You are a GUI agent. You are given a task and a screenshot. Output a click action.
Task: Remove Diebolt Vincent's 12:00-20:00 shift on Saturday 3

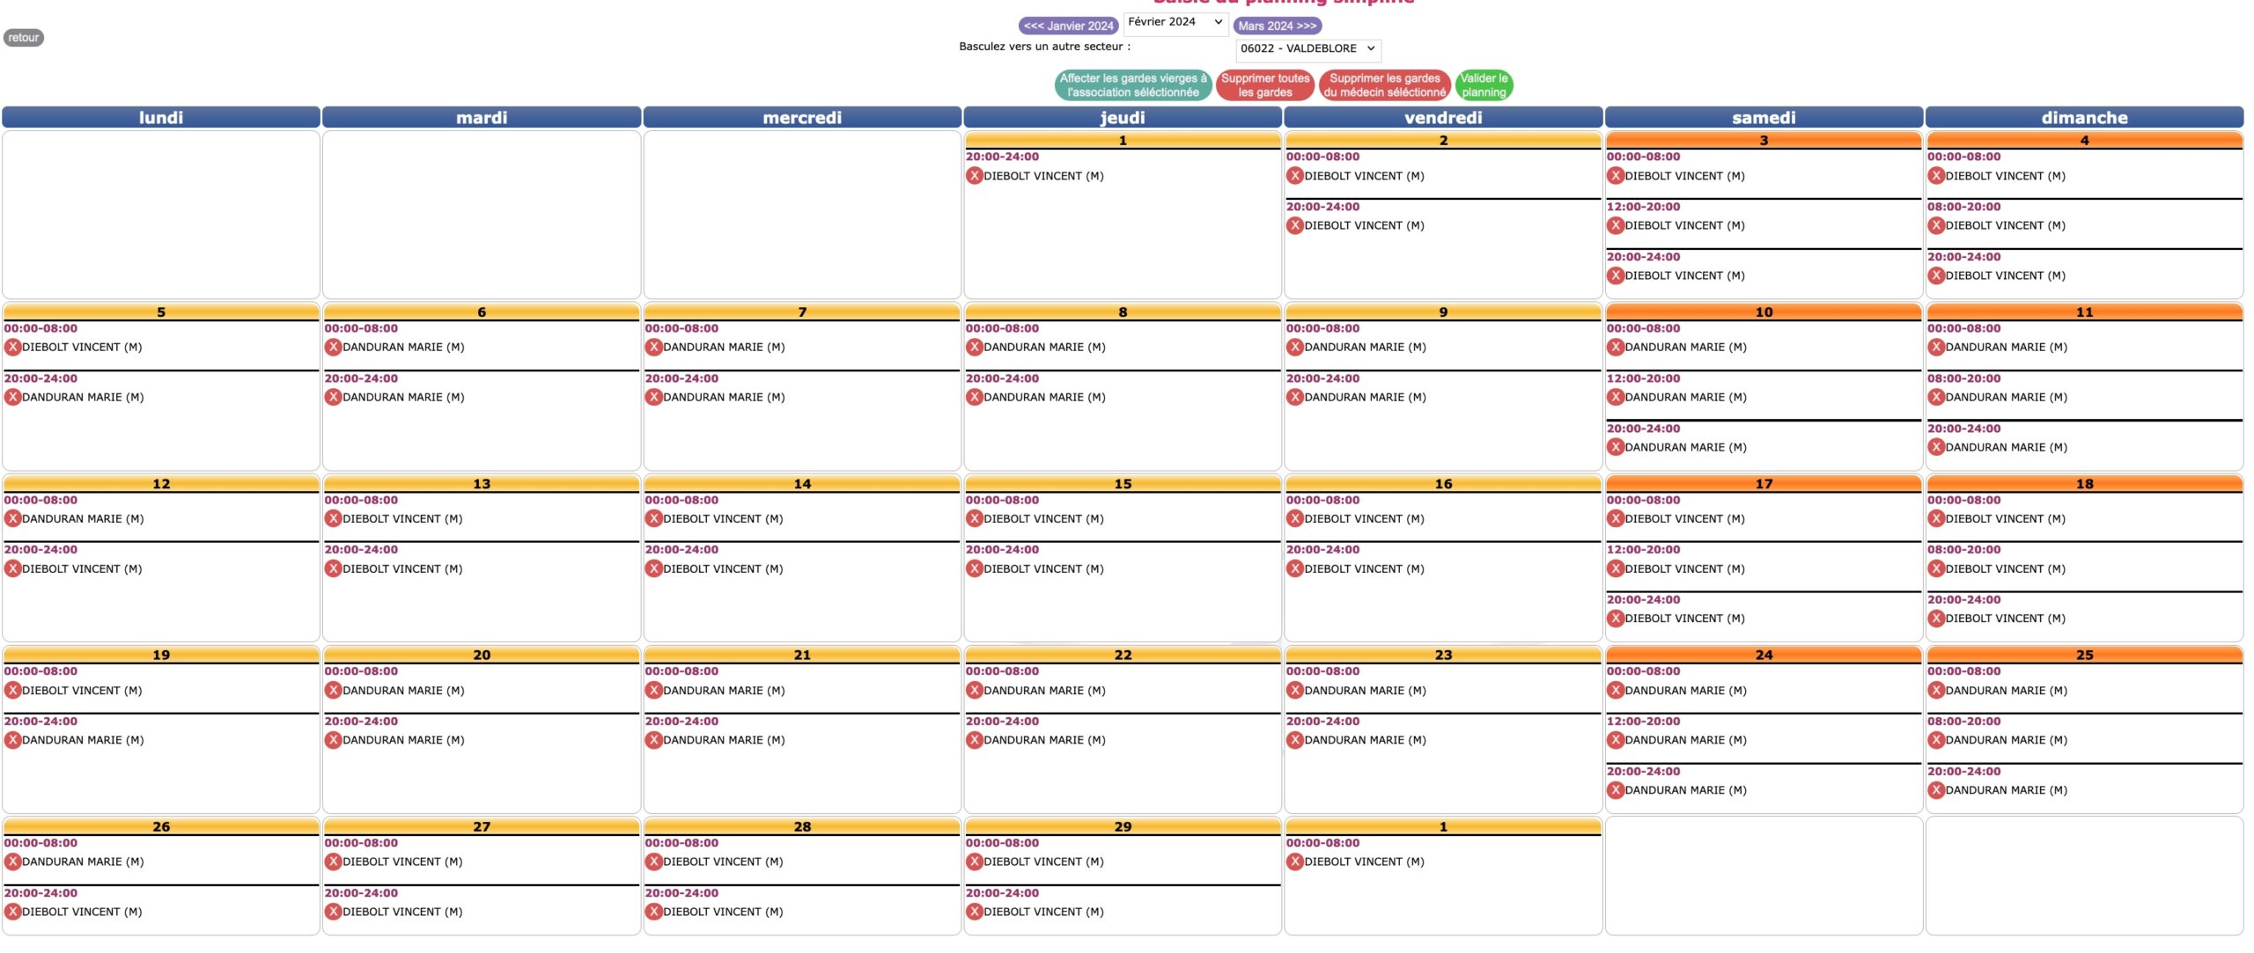1615,226
